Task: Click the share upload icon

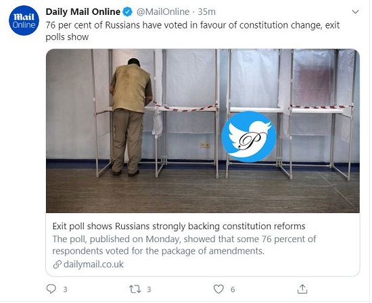Action: pos(302,289)
